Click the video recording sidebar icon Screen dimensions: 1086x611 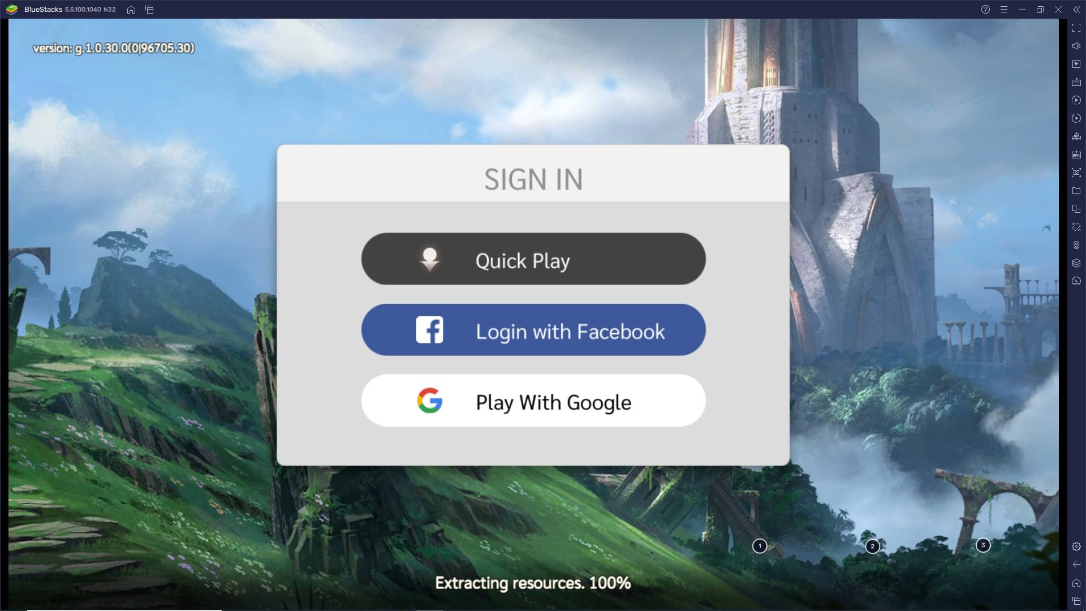1076,118
